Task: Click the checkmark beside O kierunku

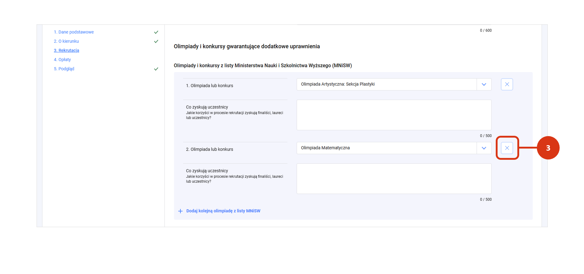Action: pos(156,41)
